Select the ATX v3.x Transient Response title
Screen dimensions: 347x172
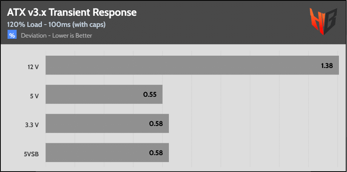[72, 12]
